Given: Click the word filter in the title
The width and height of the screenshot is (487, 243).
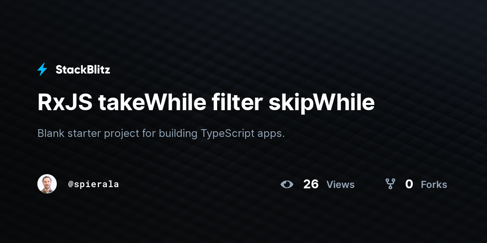Looking at the screenshot, I should click(237, 102).
